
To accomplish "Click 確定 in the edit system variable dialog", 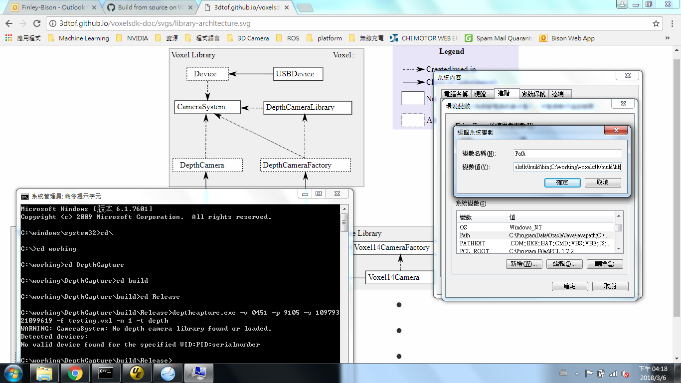I will [562, 183].
